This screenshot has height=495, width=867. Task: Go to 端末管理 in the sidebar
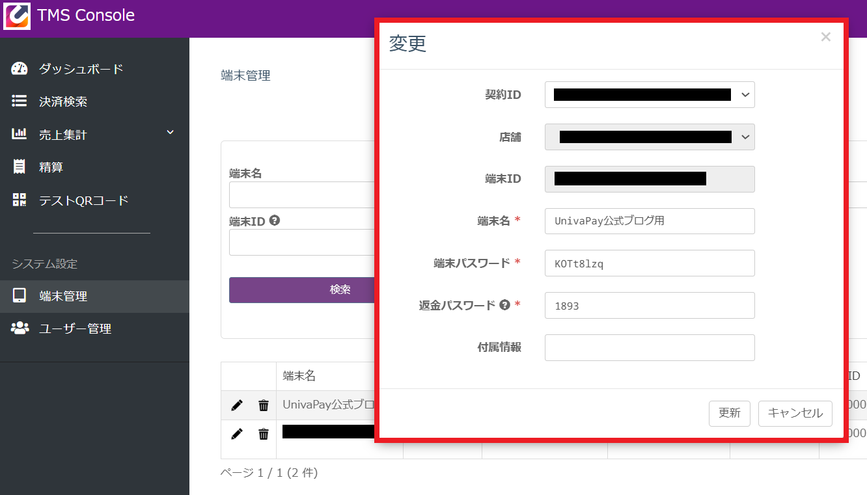click(x=63, y=297)
